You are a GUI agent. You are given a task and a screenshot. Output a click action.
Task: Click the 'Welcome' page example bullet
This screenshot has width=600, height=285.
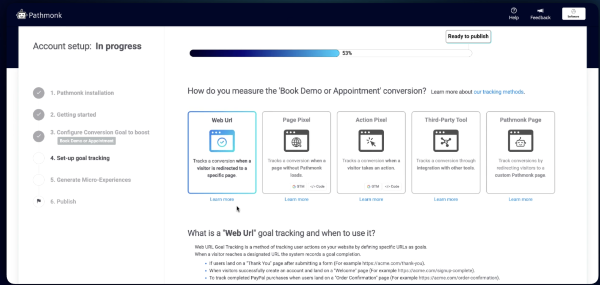pos(342,270)
